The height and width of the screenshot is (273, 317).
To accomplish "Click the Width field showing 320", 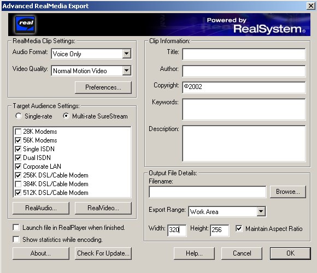I will pyautogui.click(x=177, y=230).
